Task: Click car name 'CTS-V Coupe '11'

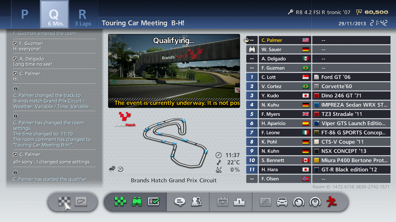Action: coord(342,142)
